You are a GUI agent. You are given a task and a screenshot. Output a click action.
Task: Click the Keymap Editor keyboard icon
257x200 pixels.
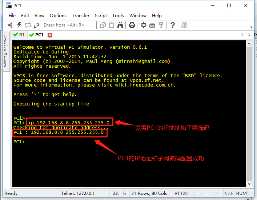pyautogui.click(x=152, y=25)
